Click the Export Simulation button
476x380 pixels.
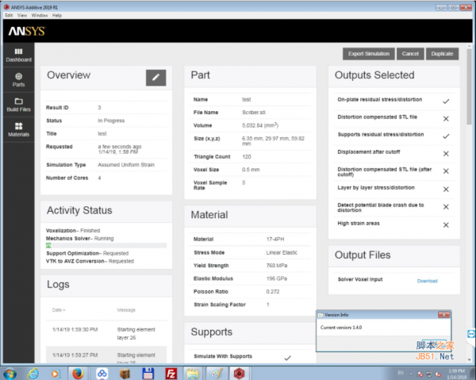coord(369,54)
